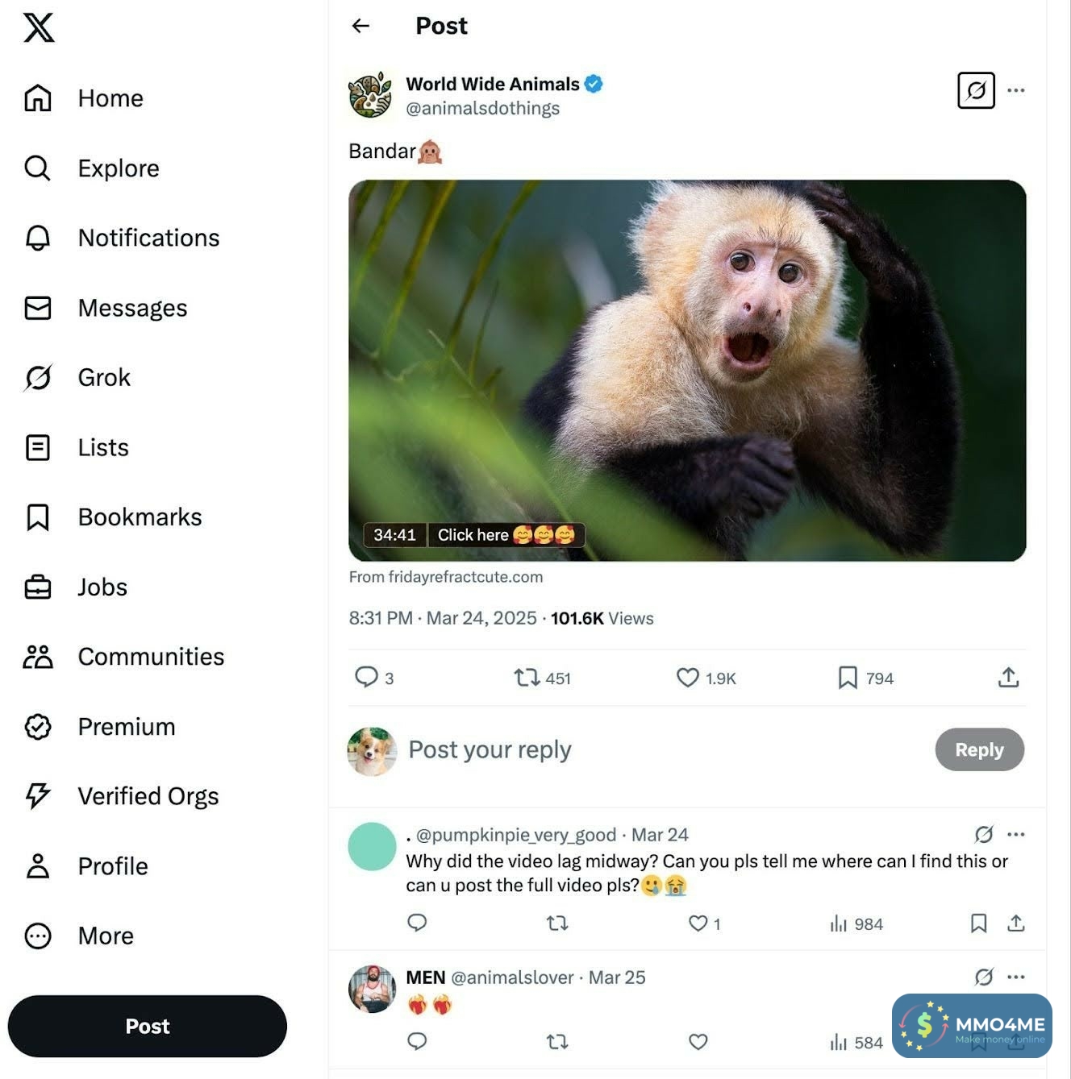Like the World Wide Animals post
Viewport: 1071px width, 1079px height.
click(x=688, y=678)
